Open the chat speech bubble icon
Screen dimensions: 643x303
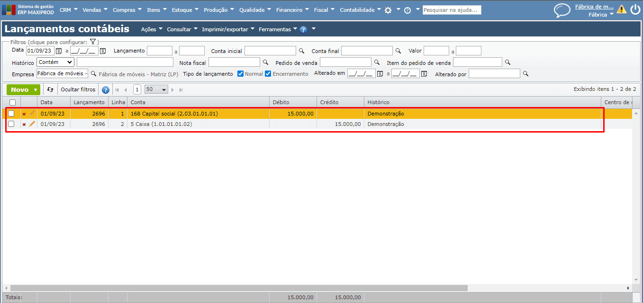pyautogui.click(x=562, y=10)
